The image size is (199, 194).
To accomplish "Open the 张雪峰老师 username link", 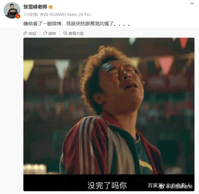I will click(35, 7).
